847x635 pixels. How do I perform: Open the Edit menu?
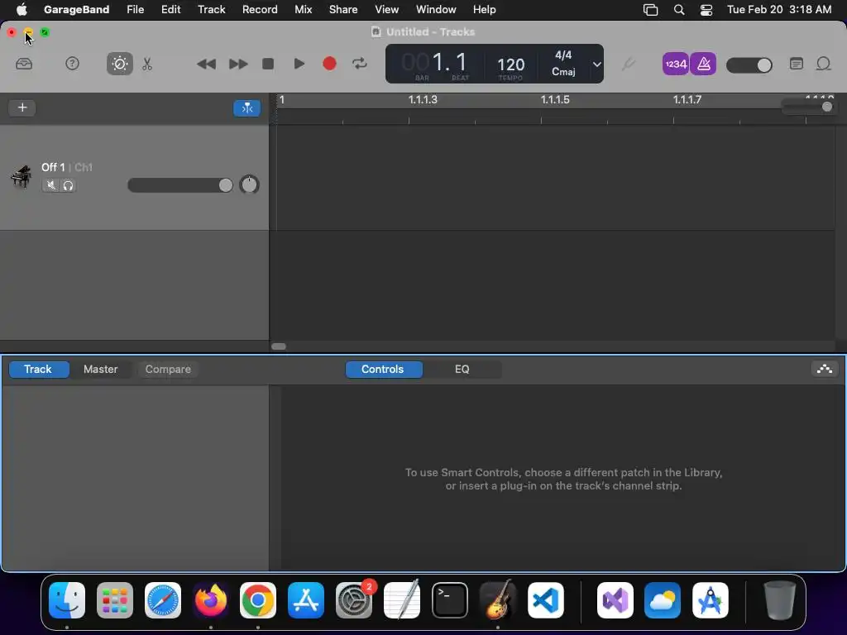click(x=170, y=10)
